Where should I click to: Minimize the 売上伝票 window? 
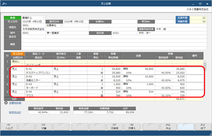[193, 4]
